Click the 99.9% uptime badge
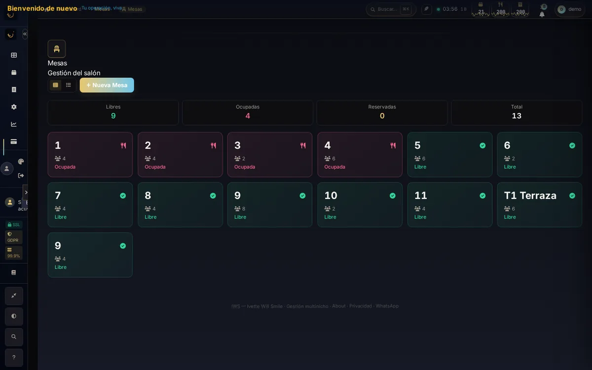 [x=14, y=253]
